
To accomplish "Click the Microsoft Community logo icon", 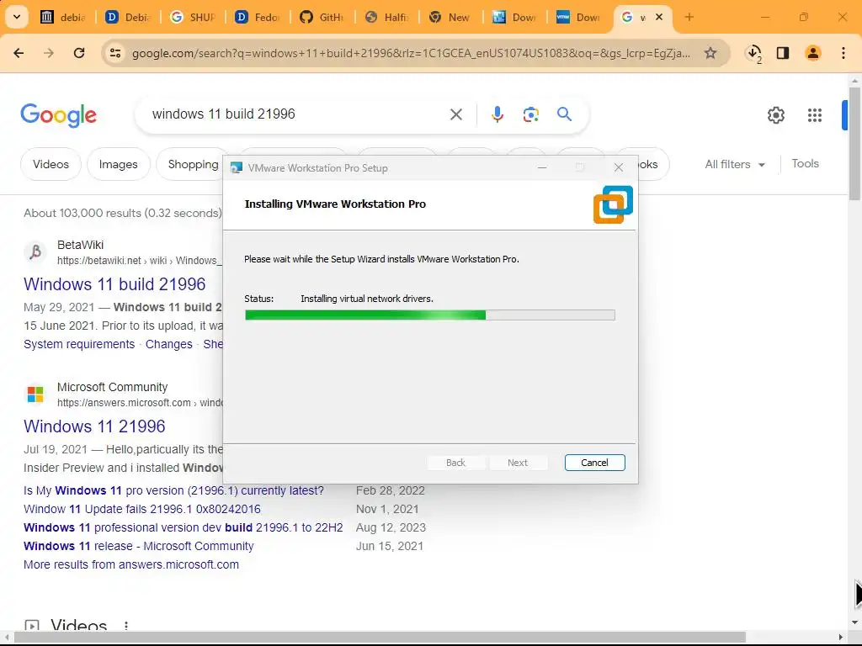I will 35,394.
